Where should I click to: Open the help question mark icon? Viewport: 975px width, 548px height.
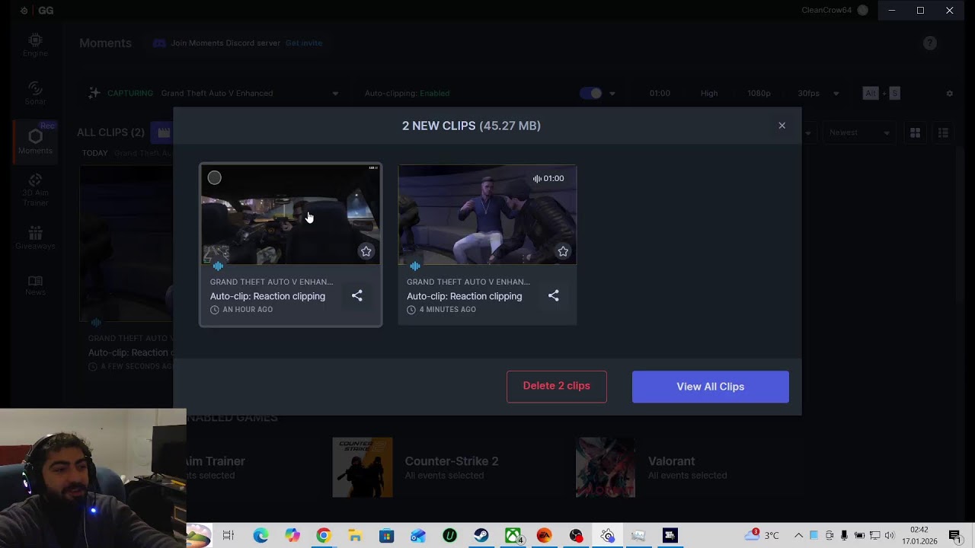point(930,43)
